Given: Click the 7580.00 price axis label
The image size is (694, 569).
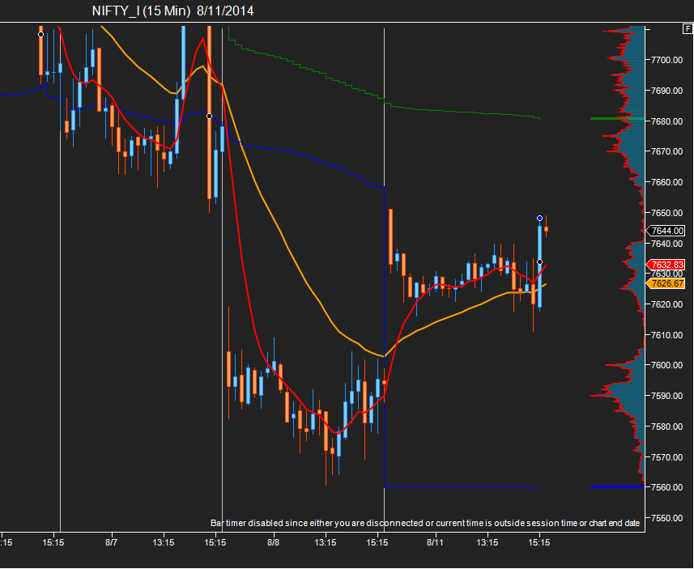Looking at the screenshot, I should click(x=666, y=427).
